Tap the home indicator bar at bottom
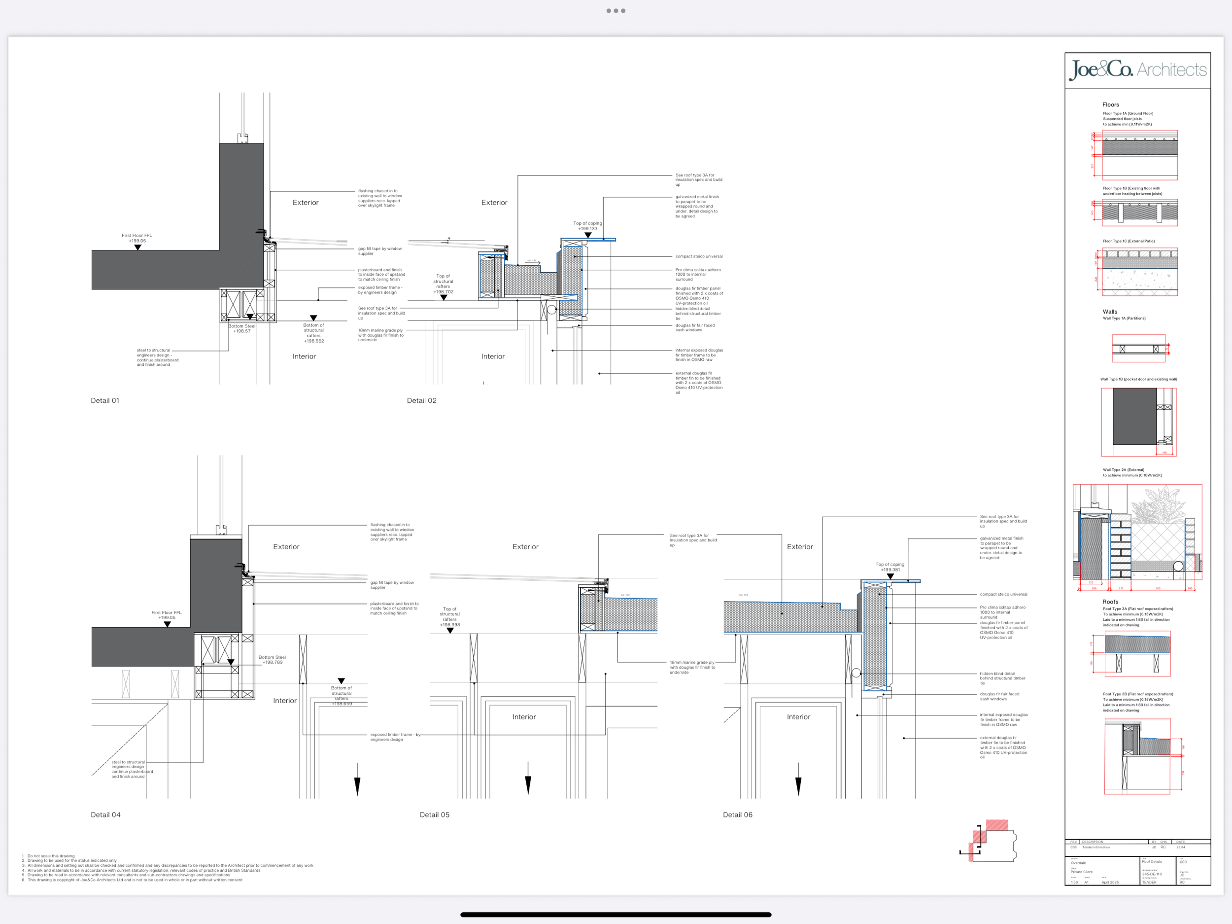This screenshot has height=924, width=1232. click(x=616, y=914)
